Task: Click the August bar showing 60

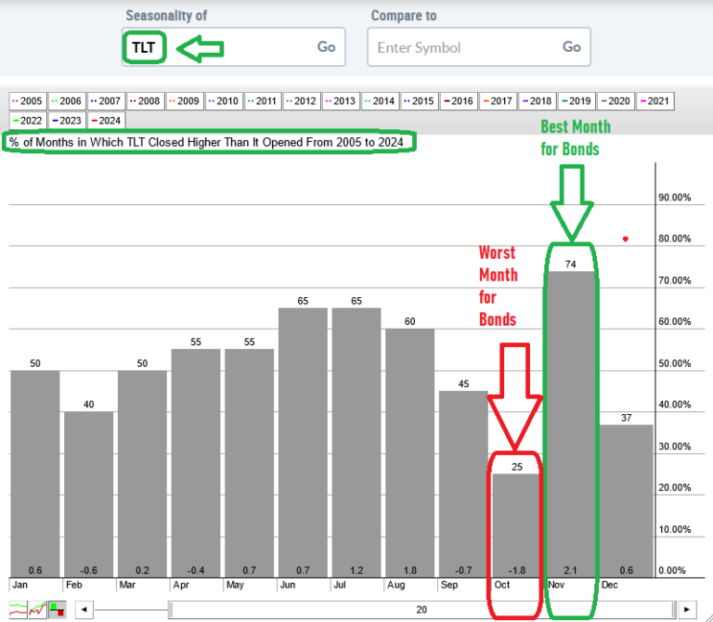Action: 410,453
